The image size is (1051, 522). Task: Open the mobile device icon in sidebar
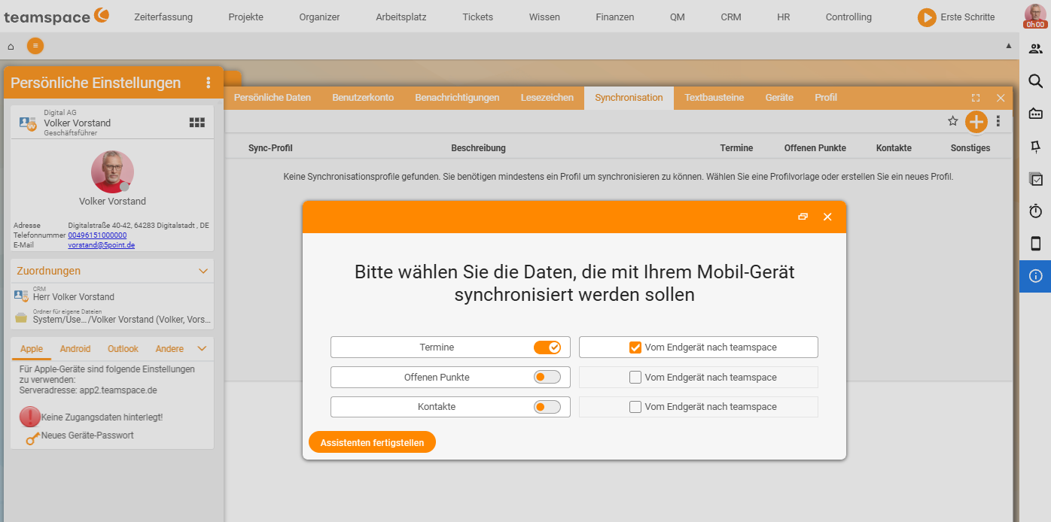pyautogui.click(x=1035, y=244)
